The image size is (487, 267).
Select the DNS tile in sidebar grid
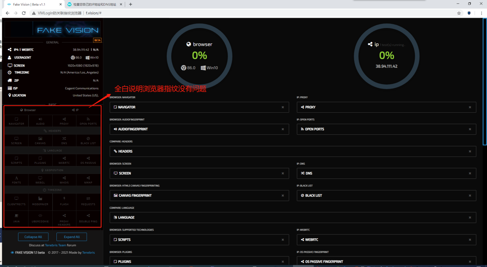64,140
